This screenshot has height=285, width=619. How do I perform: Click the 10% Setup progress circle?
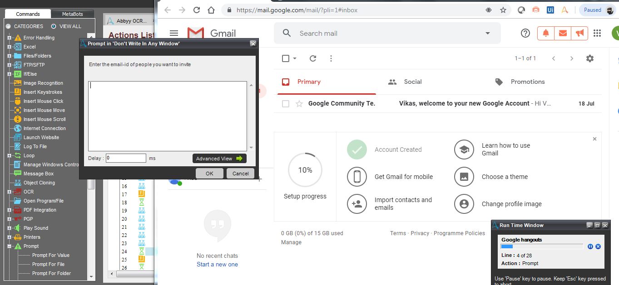coord(305,170)
